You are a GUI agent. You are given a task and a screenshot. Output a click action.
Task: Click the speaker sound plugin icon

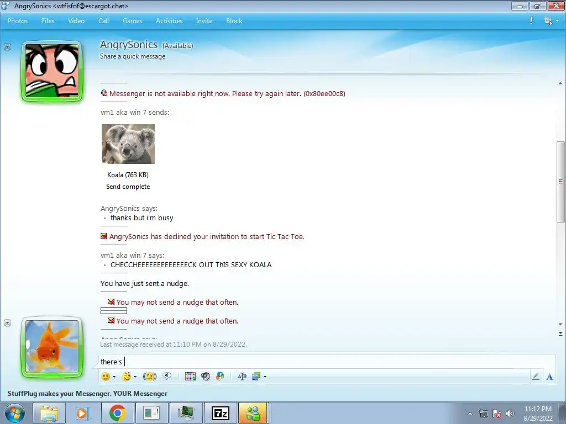206,377
